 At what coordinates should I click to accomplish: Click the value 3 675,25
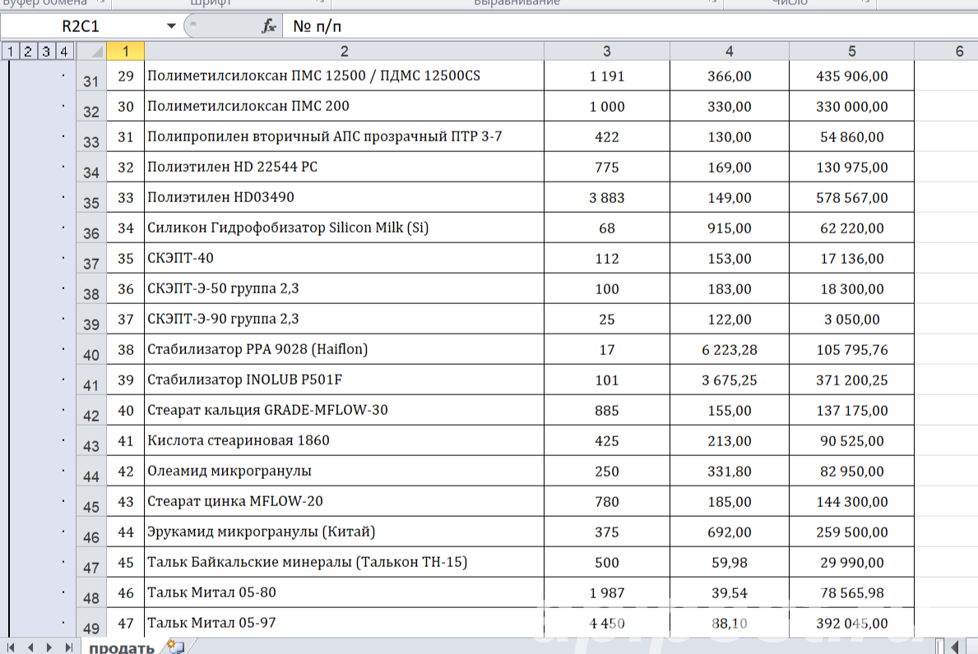coord(729,380)
